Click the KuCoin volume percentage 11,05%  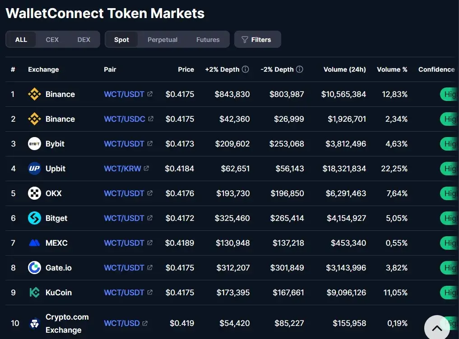coord(395,293)
